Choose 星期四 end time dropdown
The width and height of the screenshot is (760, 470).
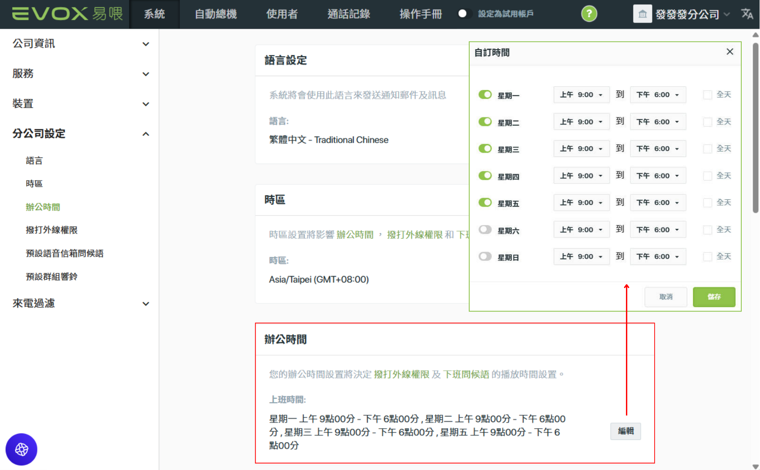(658, 175)
